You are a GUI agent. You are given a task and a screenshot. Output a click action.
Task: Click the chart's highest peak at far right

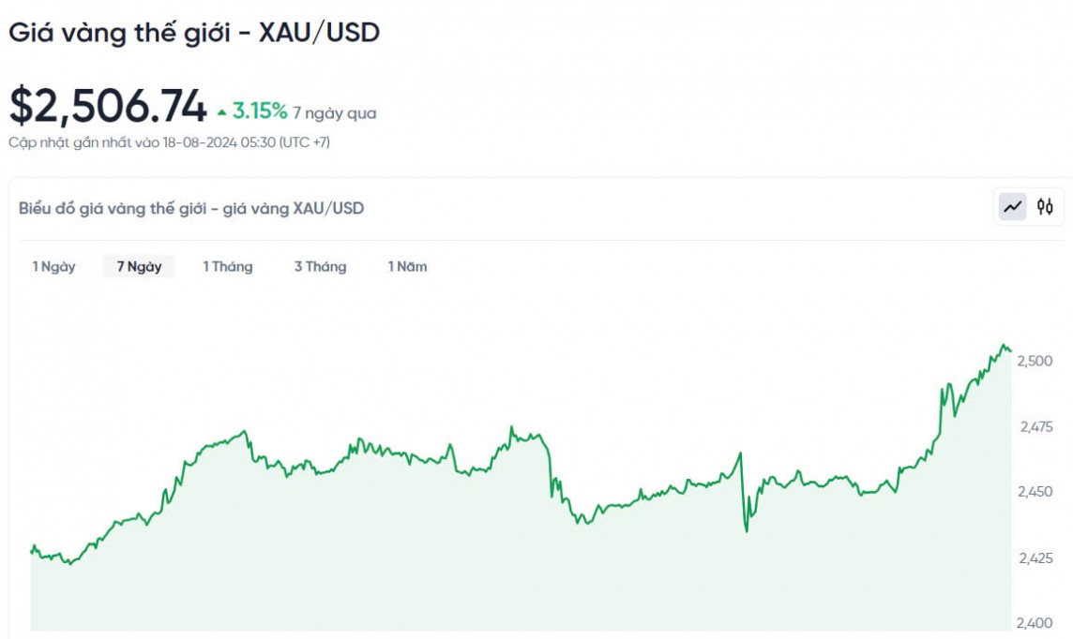coord(1004,345)
